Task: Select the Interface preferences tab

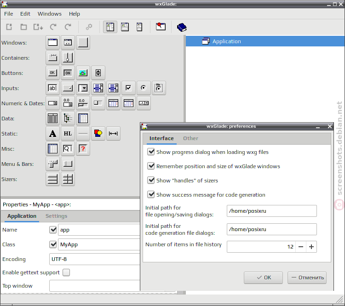Action: point(161,138)
